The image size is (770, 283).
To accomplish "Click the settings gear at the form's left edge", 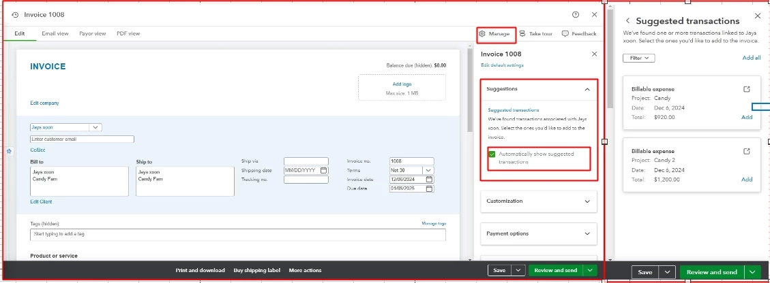I will coord(8,151).
